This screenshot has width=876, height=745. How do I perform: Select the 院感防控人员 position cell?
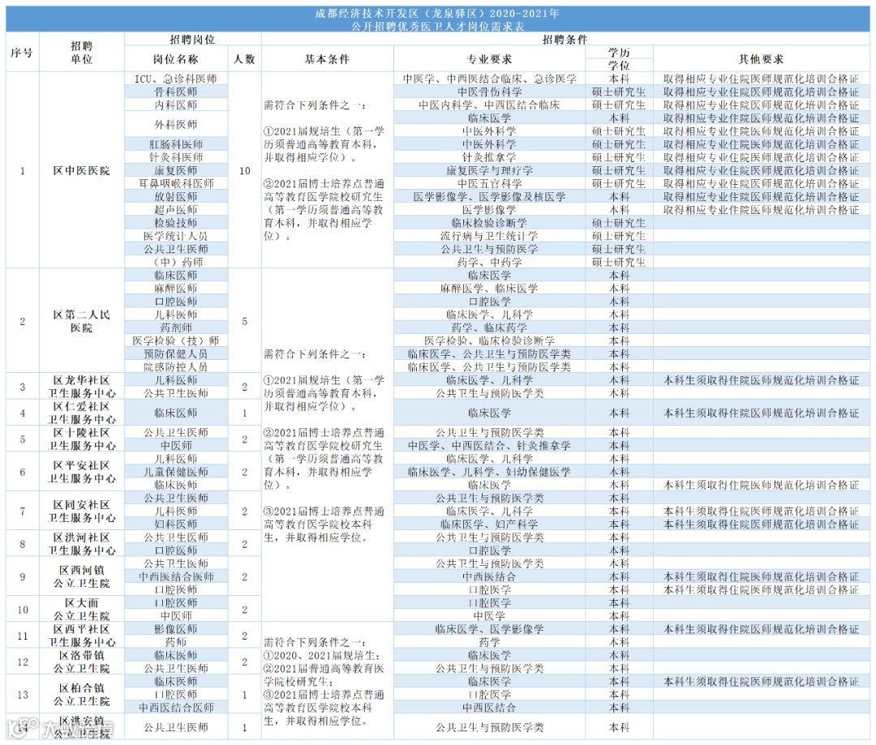[176, 367]
